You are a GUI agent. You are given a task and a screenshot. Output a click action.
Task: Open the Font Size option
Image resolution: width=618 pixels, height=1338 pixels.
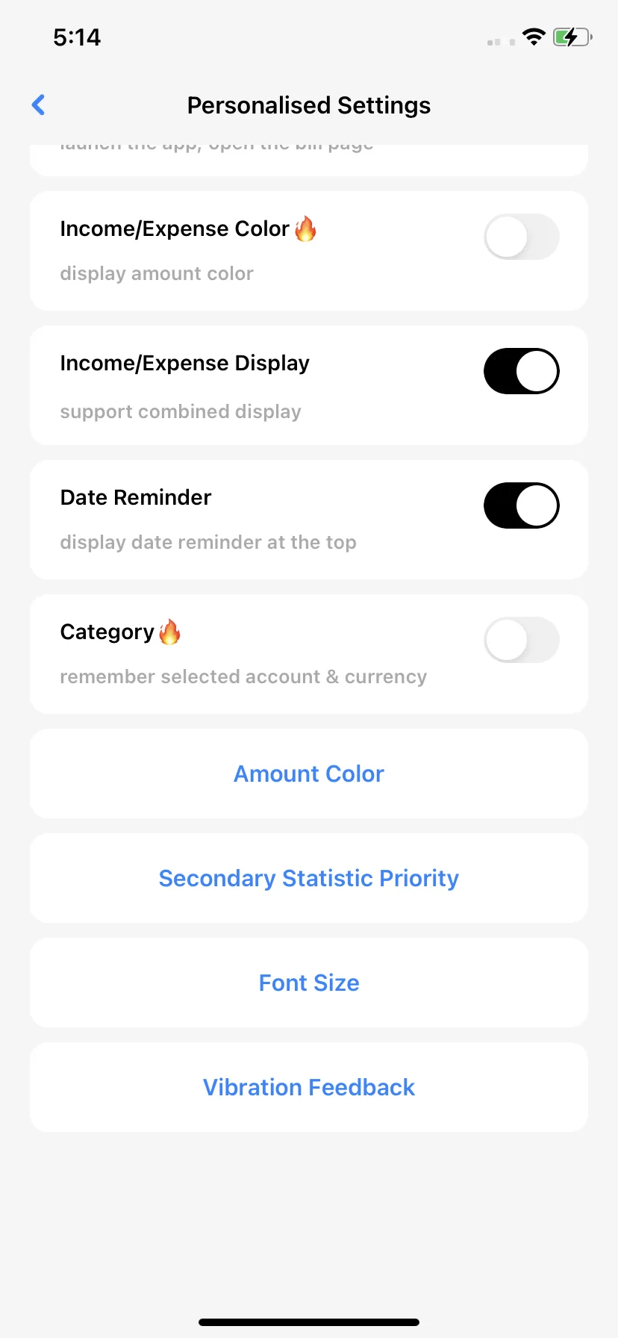pos(309,983)
